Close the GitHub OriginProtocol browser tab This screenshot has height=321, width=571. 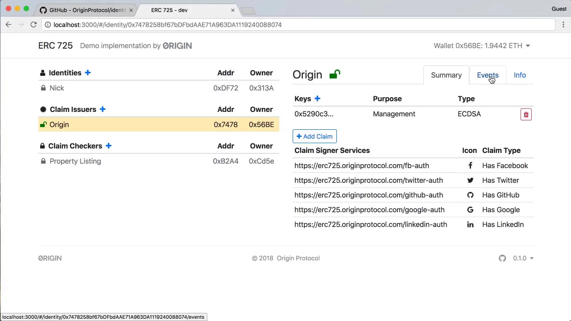[131, 10]
